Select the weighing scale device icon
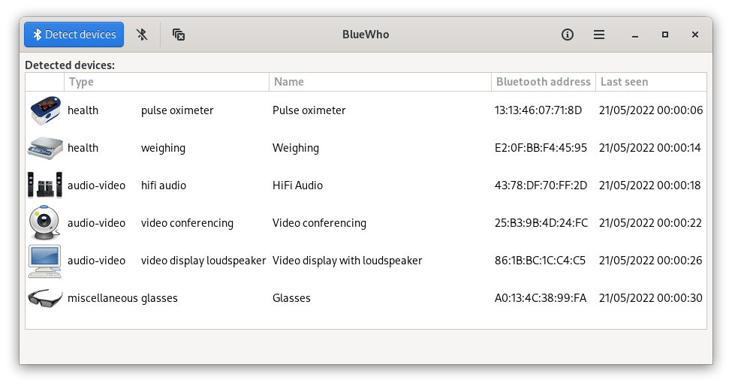Viewport: 732px width, 386px height. [45, 148]
